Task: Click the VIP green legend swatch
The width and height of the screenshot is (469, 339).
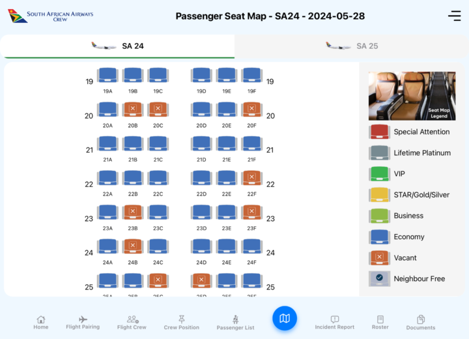Action: (379, 174)
